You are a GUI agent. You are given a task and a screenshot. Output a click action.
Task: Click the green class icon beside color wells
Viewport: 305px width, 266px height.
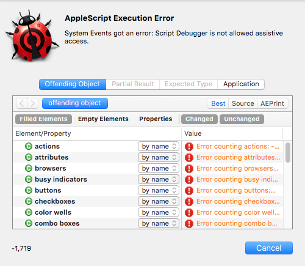pyautogui.click(x=29, y=212)
